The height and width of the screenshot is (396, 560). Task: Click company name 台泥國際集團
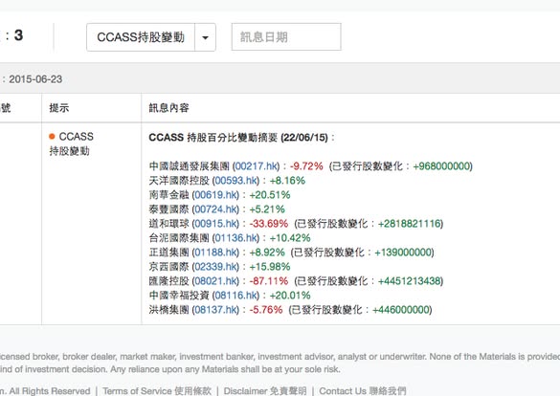click(x=179, y=238)
